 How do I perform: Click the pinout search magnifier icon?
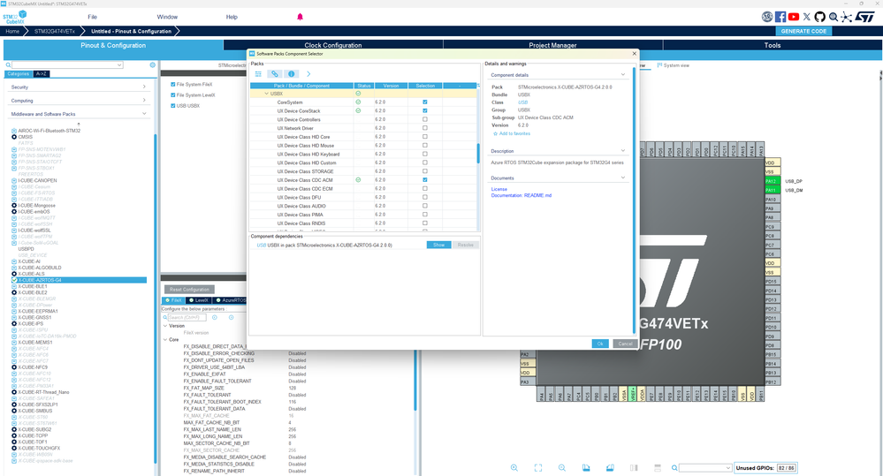coord(674,468)
